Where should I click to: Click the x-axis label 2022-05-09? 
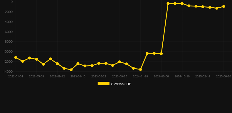click(36, 77)
